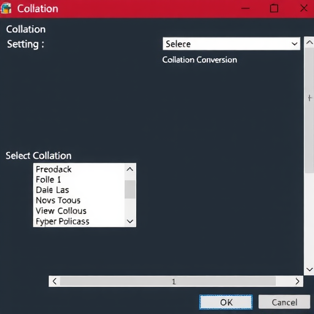The height and width of the screenshot is (314, 314).
Task: Click list box scroll up arrow
Action: pos(130,169)
